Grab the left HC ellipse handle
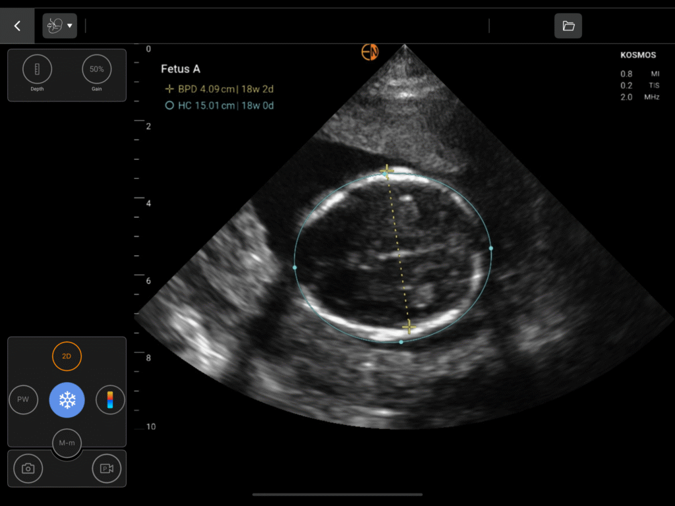This screenshot has width=675, height=506. [x=295, y=267]
